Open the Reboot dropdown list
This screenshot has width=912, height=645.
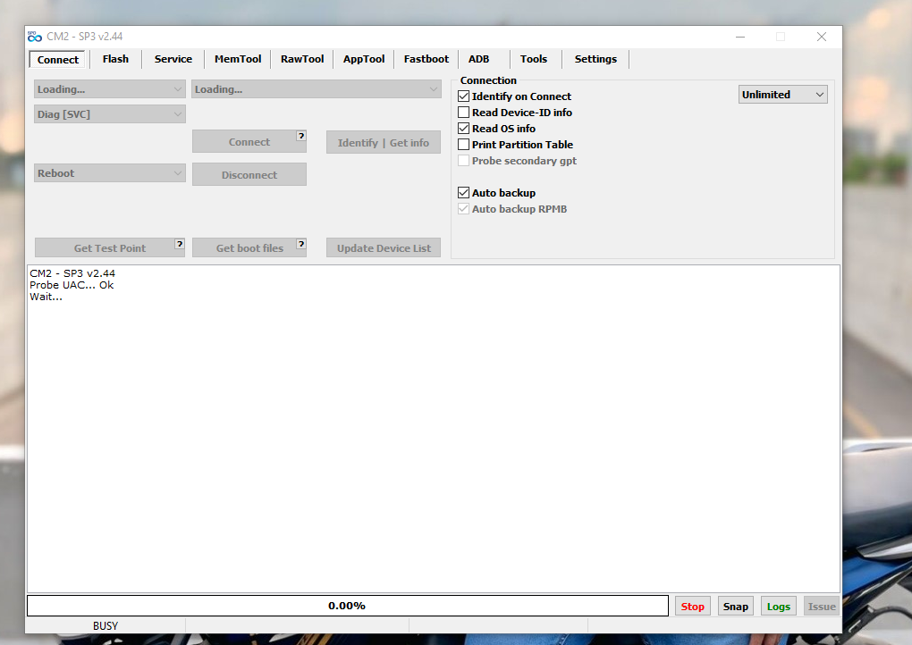110,173
